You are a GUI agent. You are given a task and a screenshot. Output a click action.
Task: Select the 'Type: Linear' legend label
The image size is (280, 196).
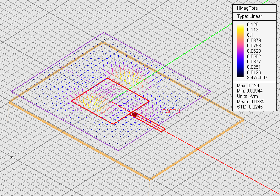(x=249, y=16)
